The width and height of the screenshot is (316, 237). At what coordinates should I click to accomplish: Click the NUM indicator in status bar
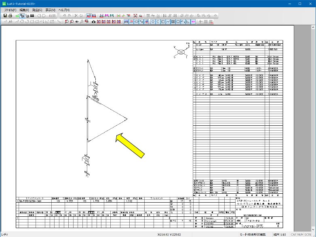tap(300, 235)
